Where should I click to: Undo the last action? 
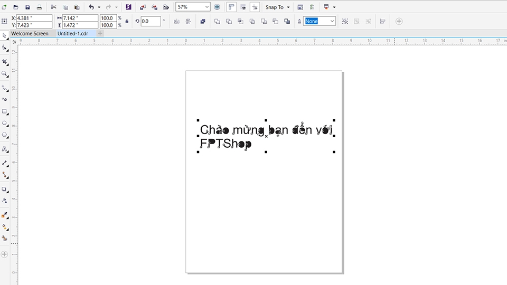coord(91,7)
